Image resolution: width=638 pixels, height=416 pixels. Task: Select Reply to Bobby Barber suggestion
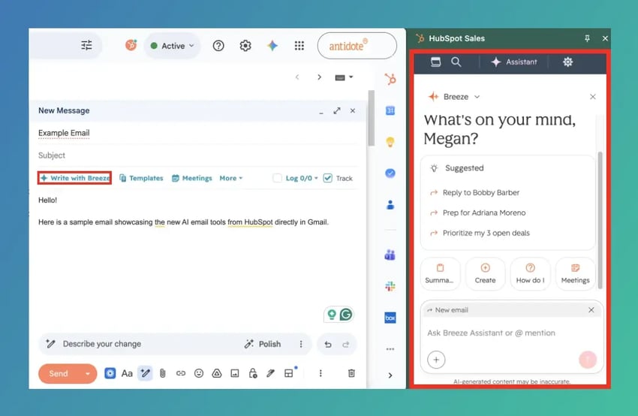pyautogui.click(x=480, y=192)
